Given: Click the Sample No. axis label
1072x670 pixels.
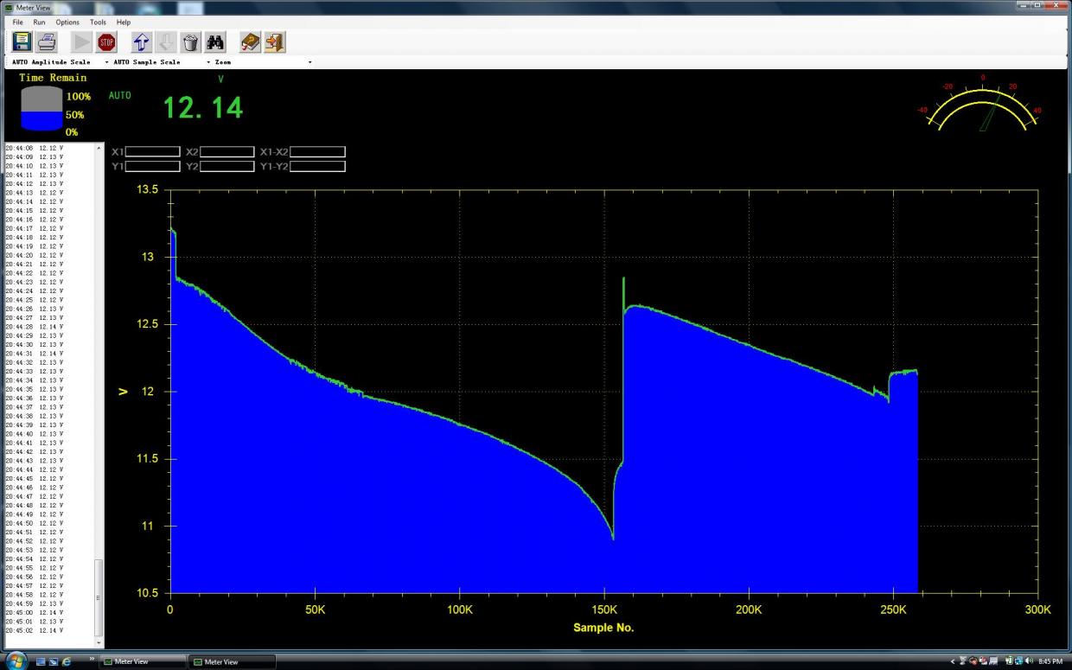Looking at the screenshot, I should pos(603,628).
